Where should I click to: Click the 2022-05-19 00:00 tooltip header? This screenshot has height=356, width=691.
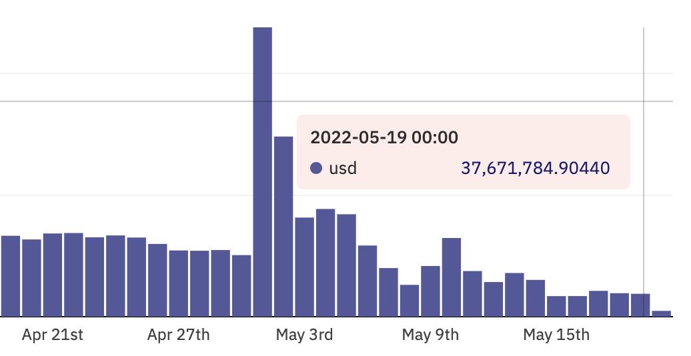(384, 138)
